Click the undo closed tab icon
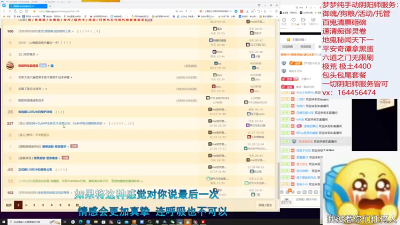Image resolution: width=400 pixels, height=225 pixels. point(258,11)
